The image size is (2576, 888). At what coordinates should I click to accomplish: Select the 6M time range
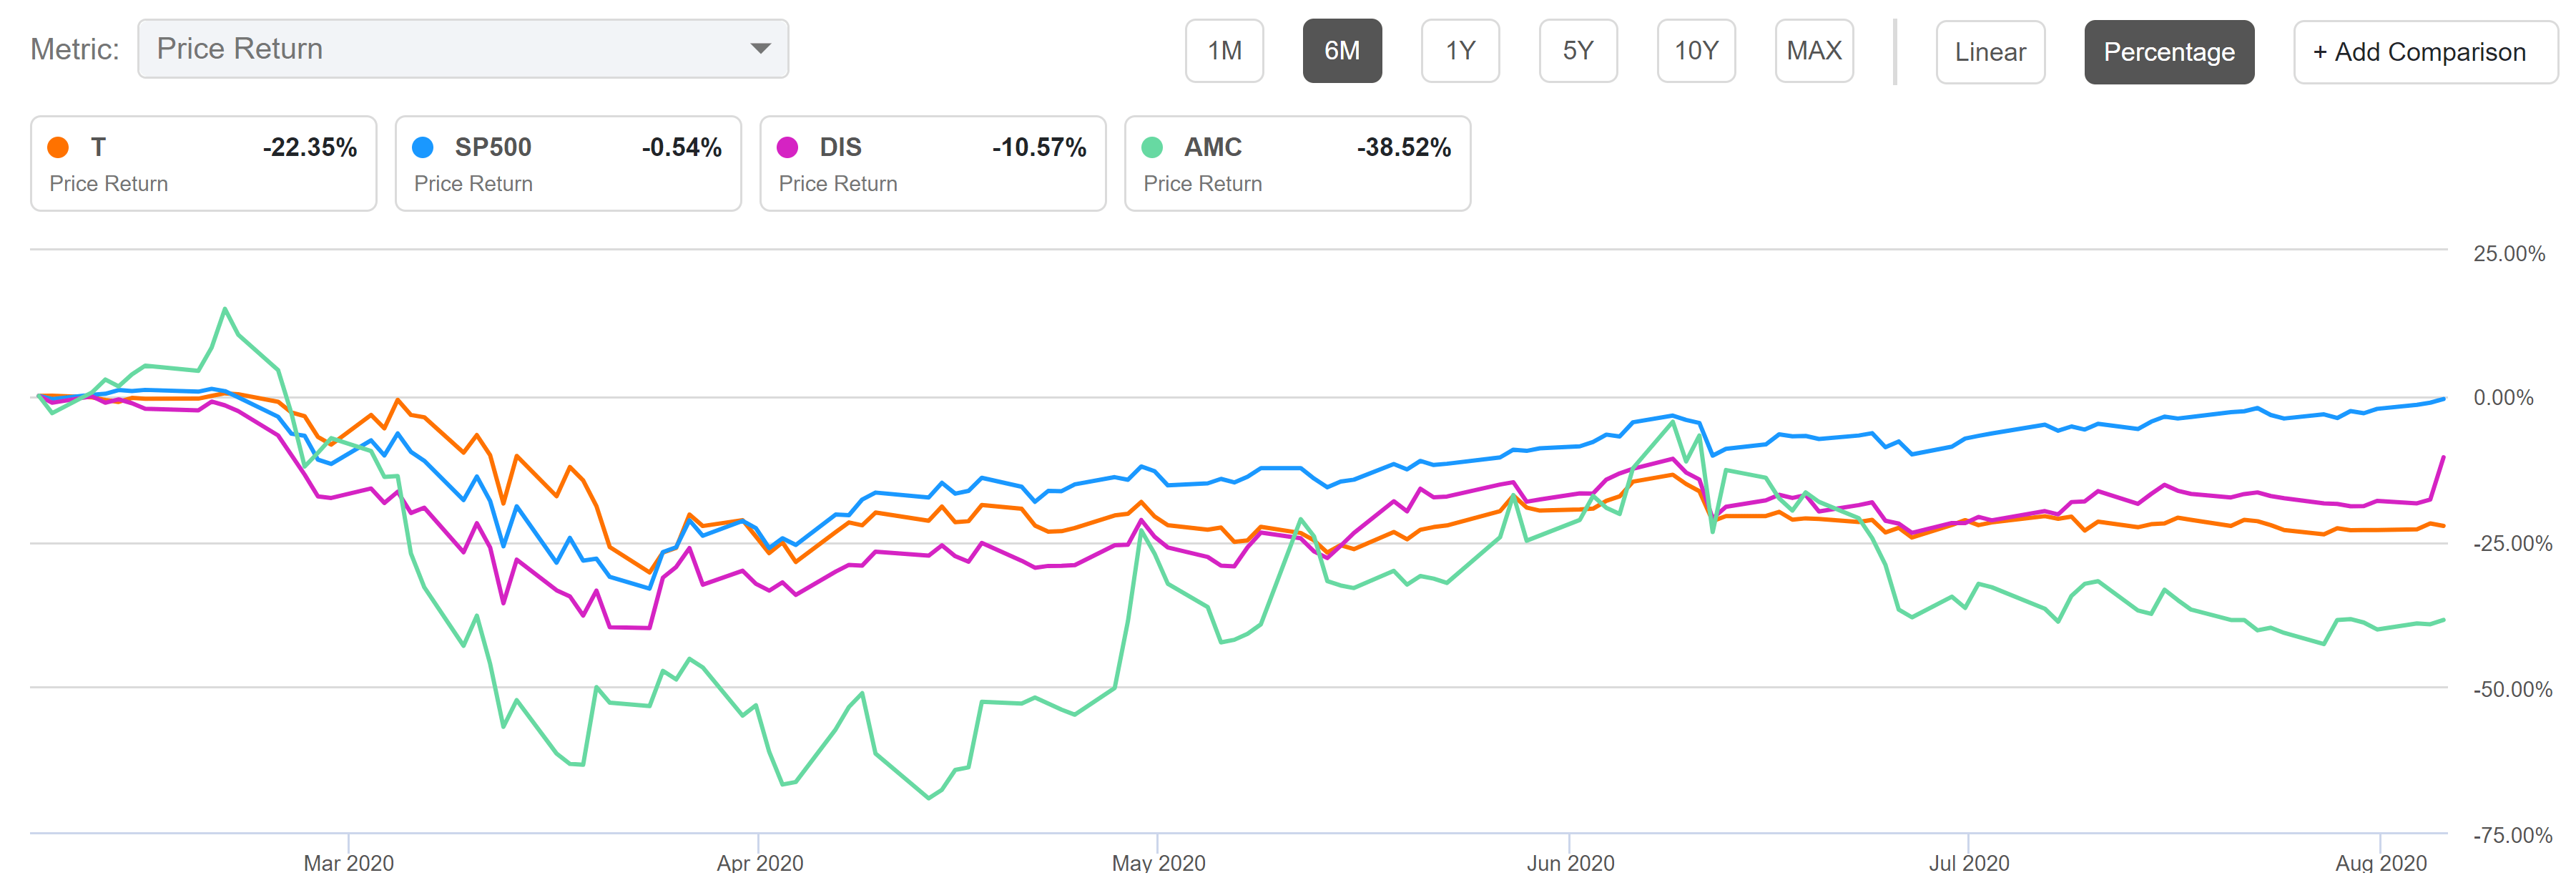tap(1342, 51)
